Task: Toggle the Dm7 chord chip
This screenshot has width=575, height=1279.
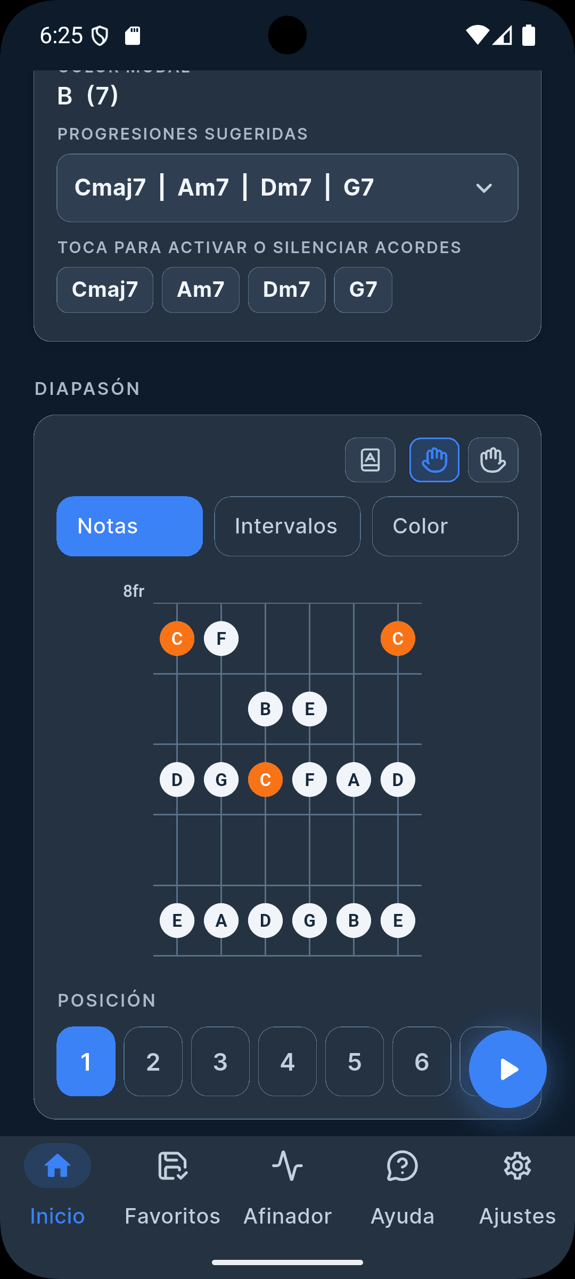Action: tap(286, 290)
